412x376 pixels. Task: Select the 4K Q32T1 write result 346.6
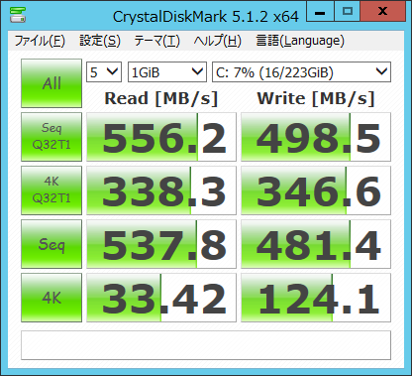316,190
